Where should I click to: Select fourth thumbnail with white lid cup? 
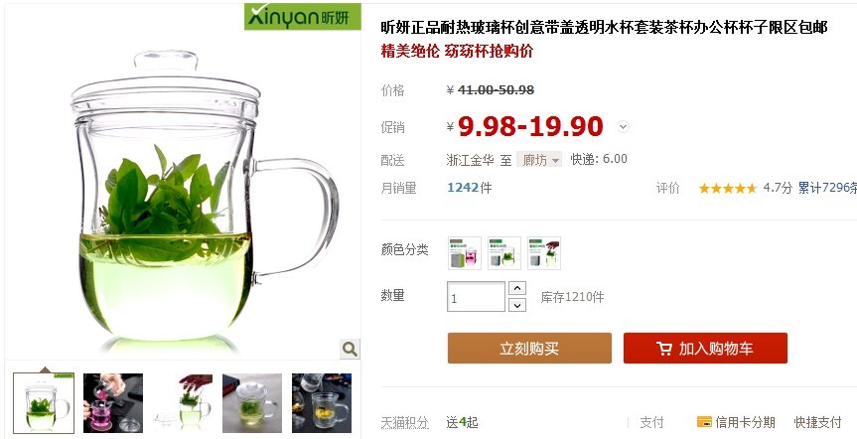click(x=252, y=403)
